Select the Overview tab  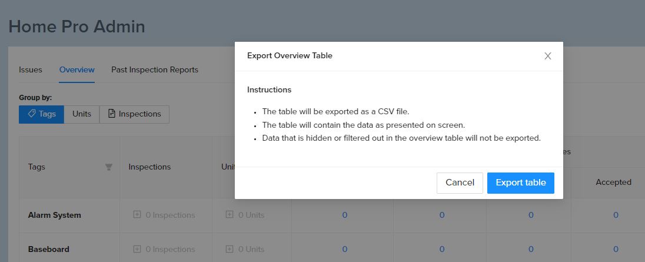pos(77,69)
